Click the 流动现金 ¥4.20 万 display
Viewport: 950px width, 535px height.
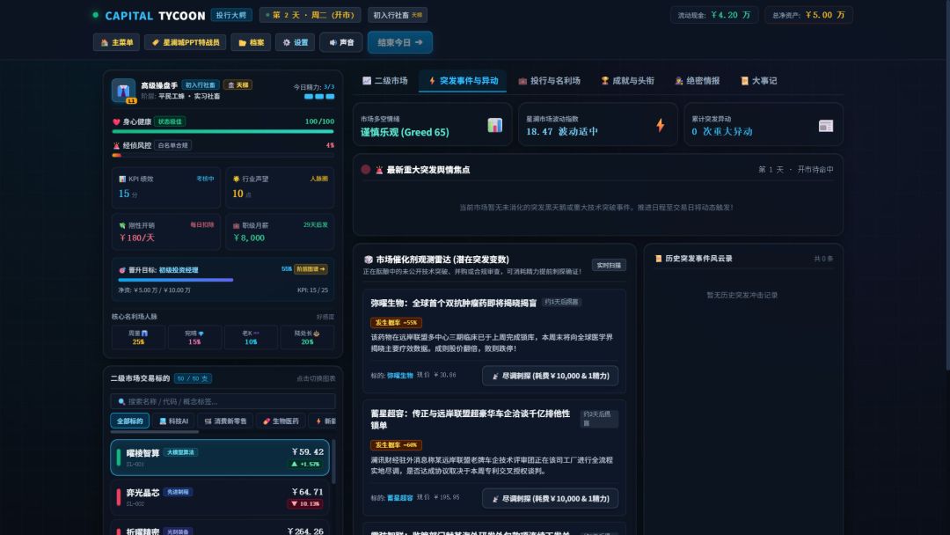[x=713, y=15]
